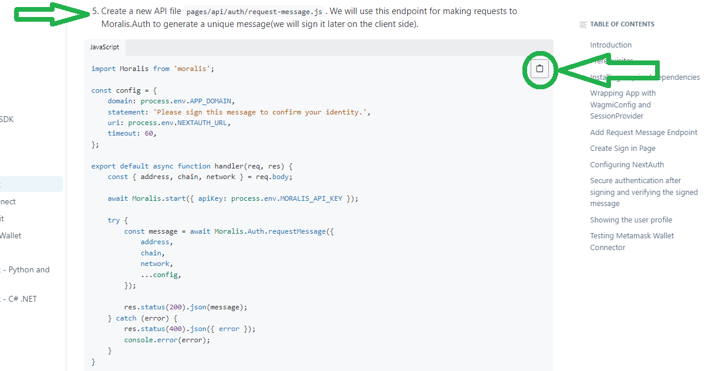Click the pages/api/auth/request-message.js inline code

[x=254, y=11]
